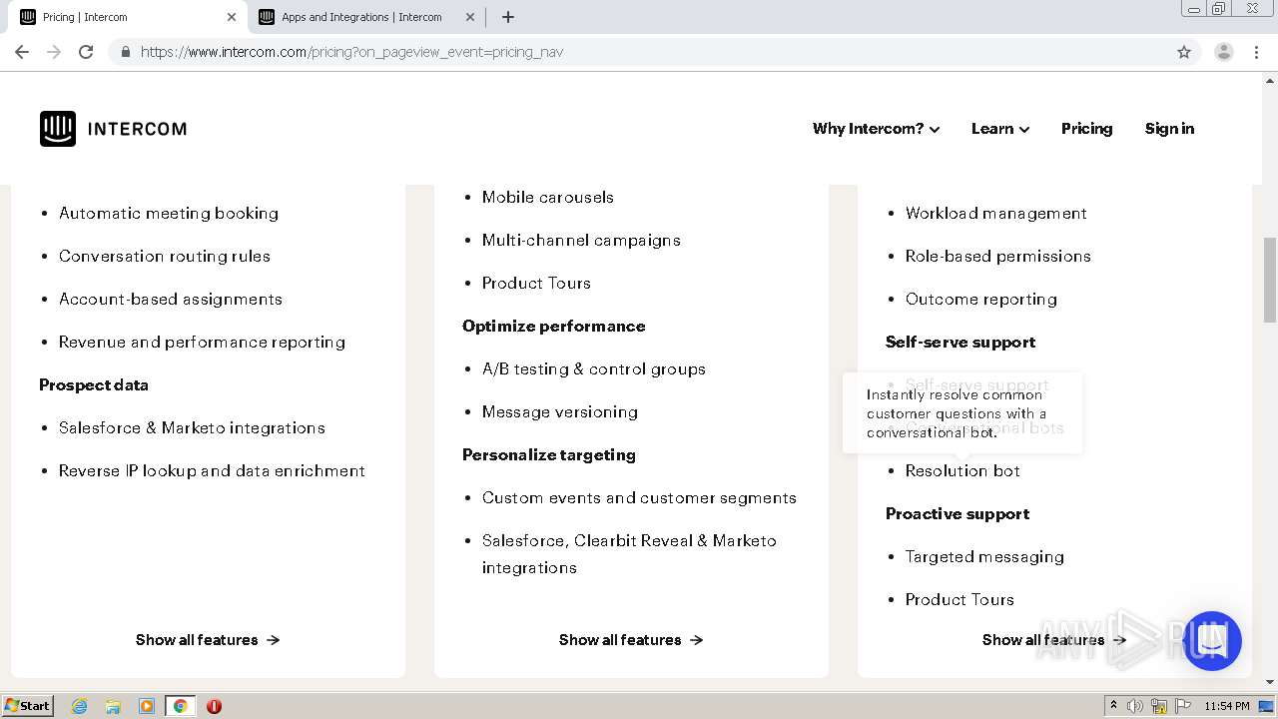The width and height of the screenshot is (1278, 719).
Task: Click the Personalize targeting heading
Action: [x=549, y=454]
